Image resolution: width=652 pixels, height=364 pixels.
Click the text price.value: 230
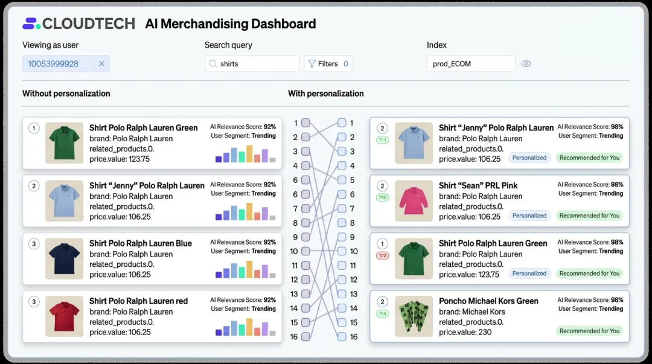tap(465, 332)
